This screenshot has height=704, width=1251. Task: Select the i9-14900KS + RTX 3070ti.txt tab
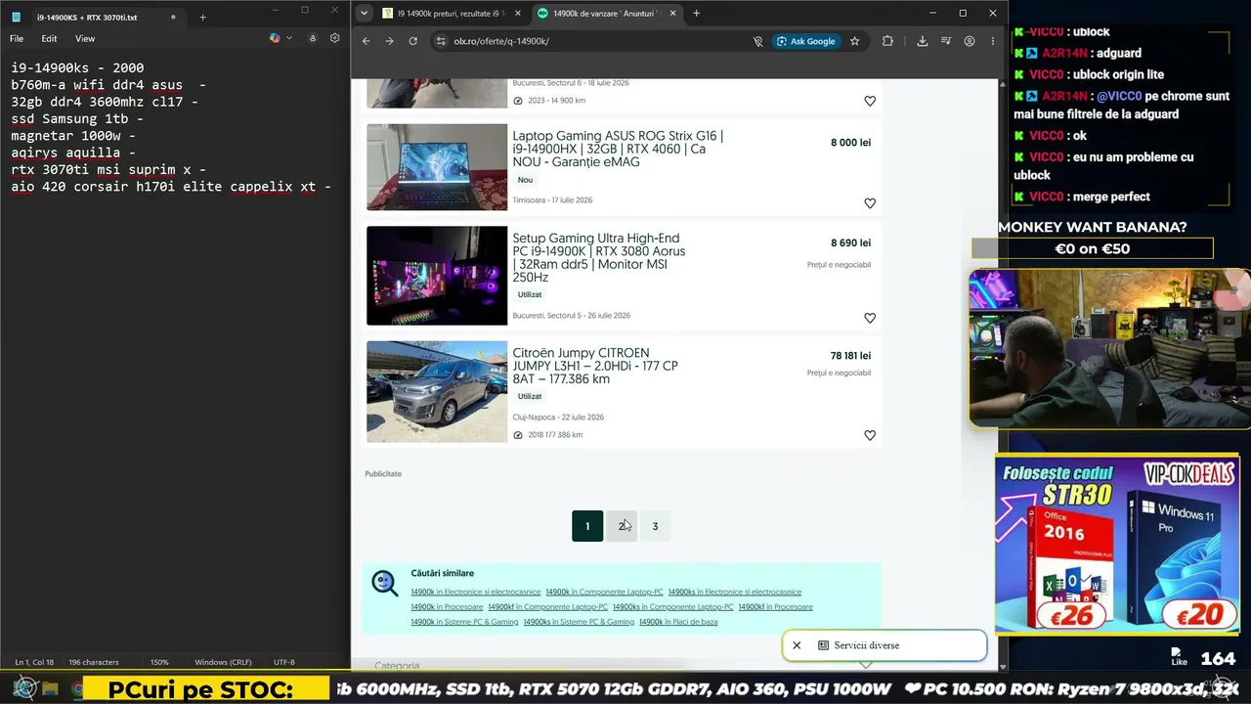pyautogui.click(x=96, y=17)
